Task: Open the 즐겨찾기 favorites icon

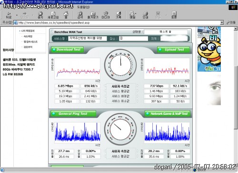Action: pyautogui.click(x=93, y=15)
